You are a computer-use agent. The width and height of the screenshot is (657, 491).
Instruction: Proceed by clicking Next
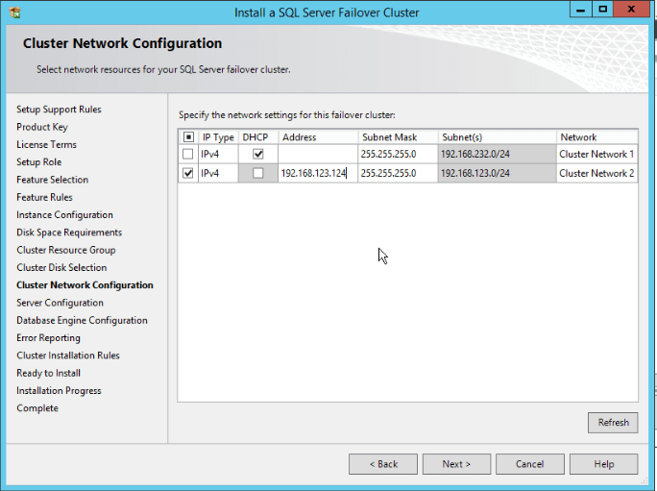point(456,464)
